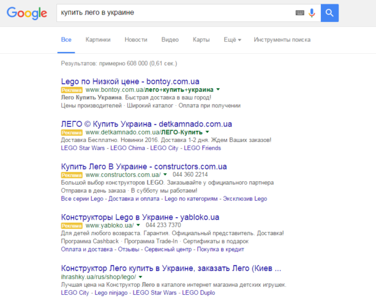Open the Все серии Lego sitelink

82,199
